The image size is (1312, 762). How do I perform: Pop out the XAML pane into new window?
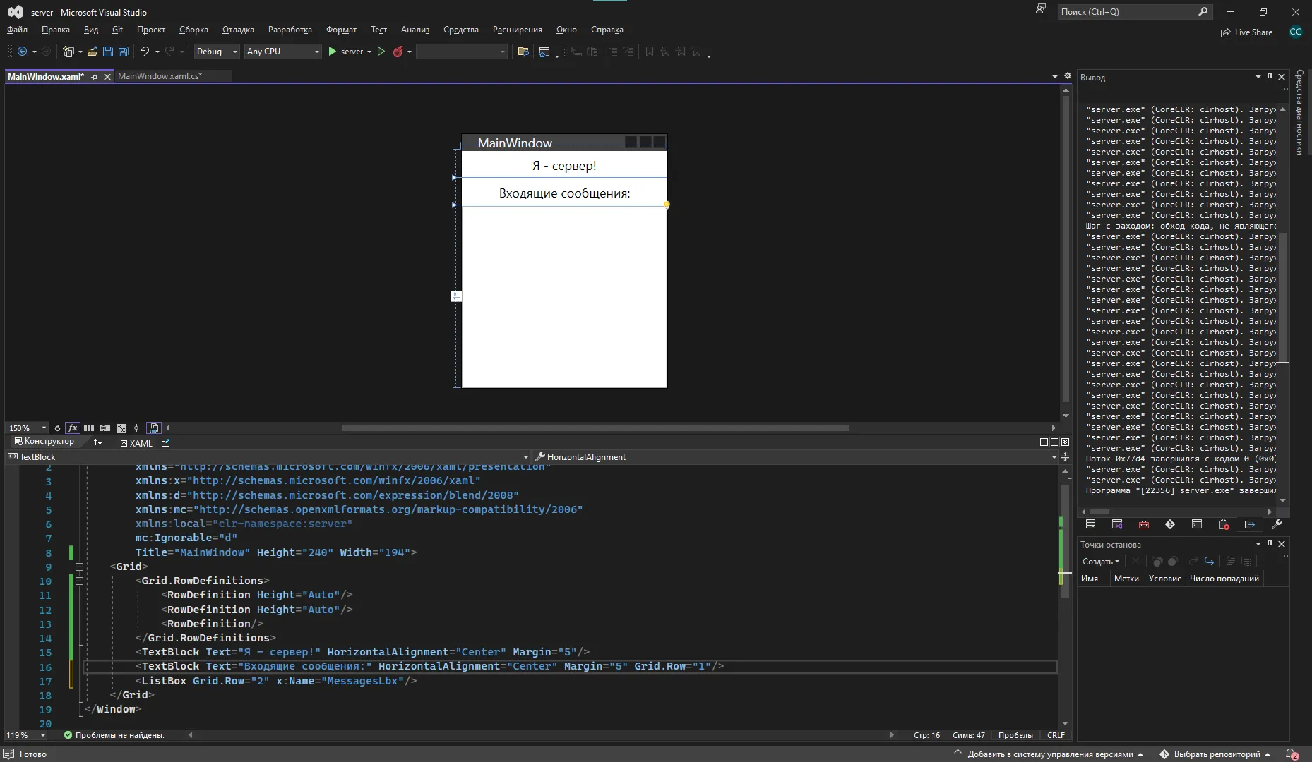(x=166, y=443)
